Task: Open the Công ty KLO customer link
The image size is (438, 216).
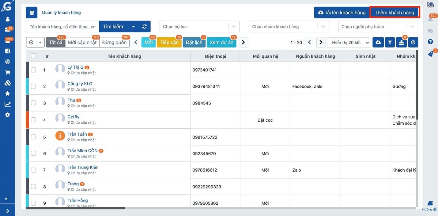Action: click(80, 84)
